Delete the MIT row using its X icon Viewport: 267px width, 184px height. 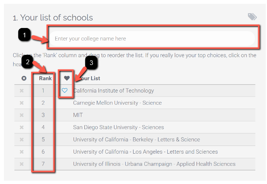(x=22, y=115)
